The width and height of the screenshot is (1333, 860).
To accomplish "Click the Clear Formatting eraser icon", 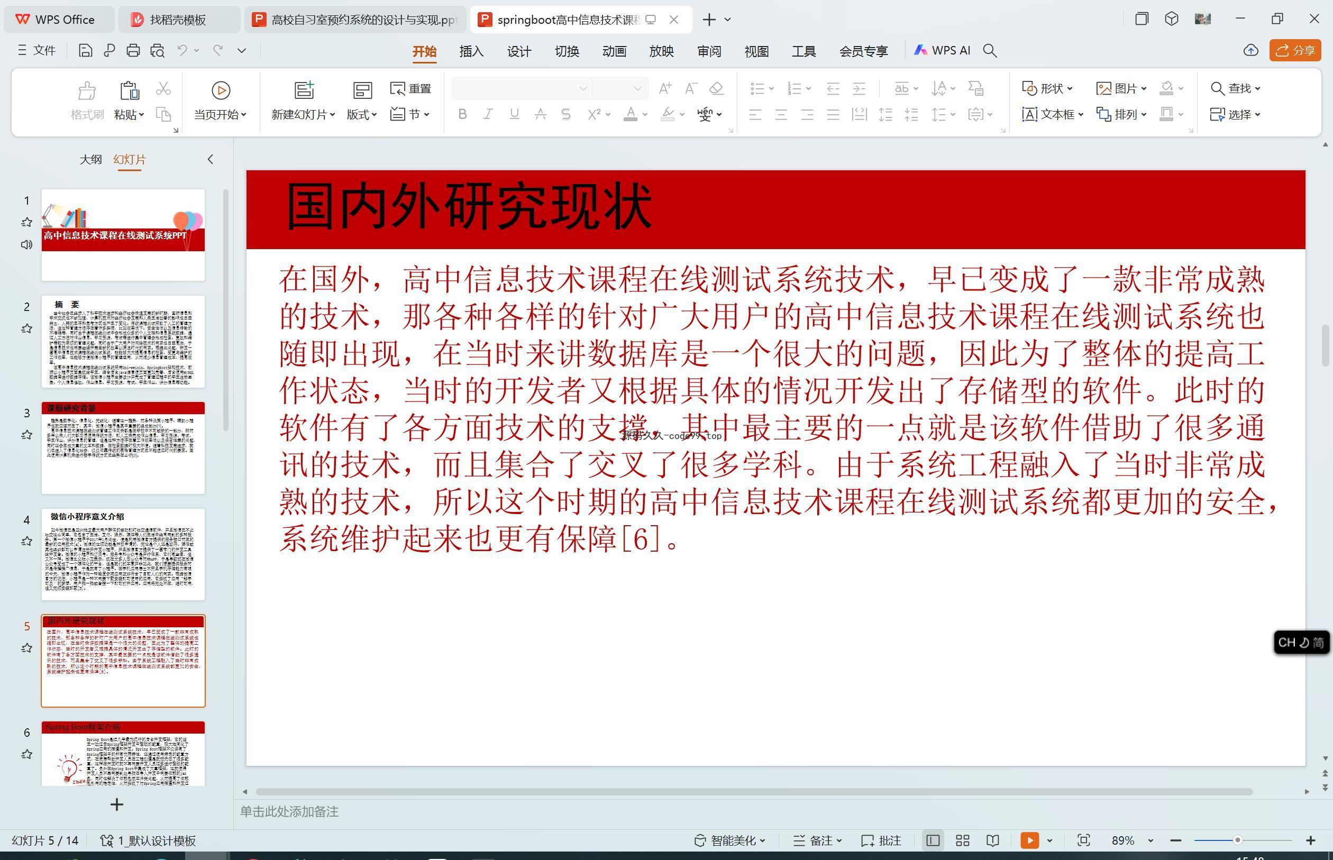I will (x=716, y=88).
